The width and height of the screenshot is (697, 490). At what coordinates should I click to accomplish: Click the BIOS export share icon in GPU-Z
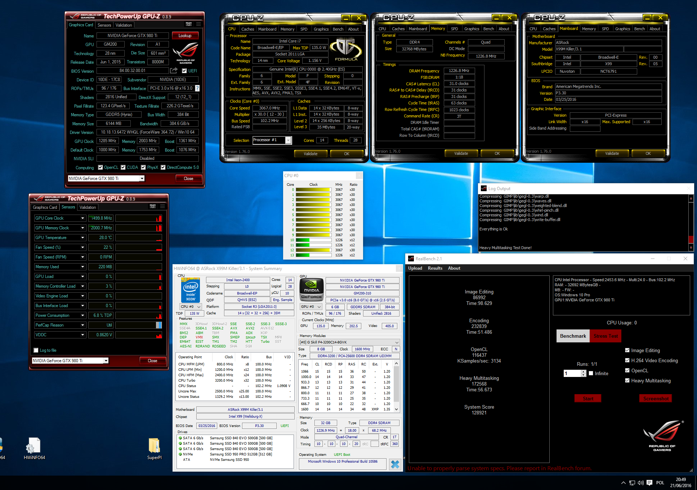pos(174,71)
